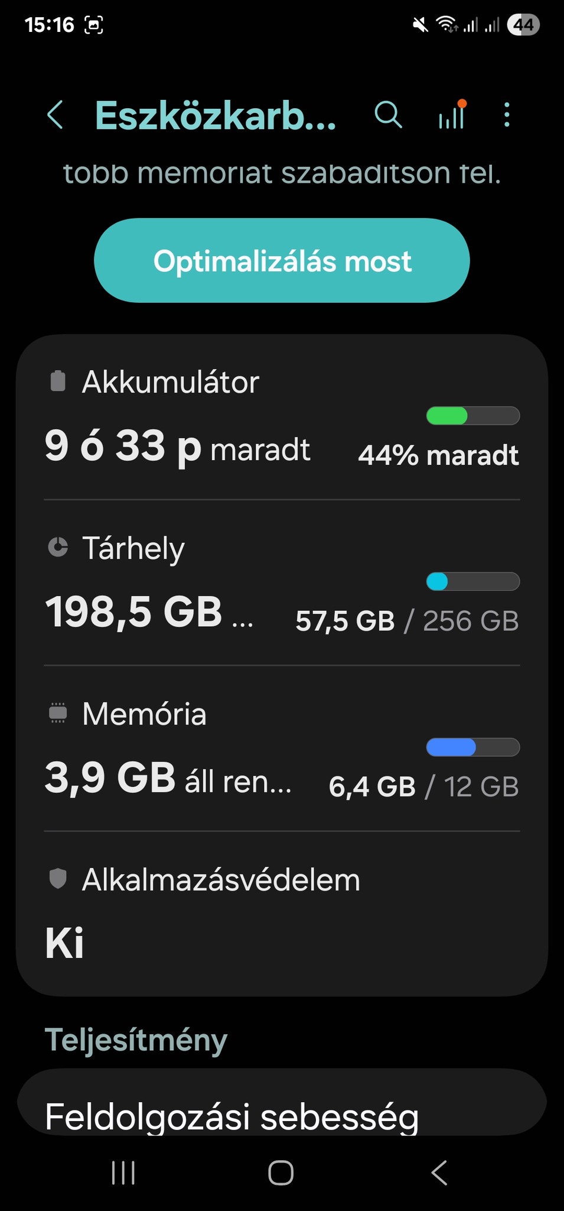Image resolution: width=564 pixels, height=1211 pixels.
Task: Tap the cyan storage usage bar
Action: tap(472, 582)
